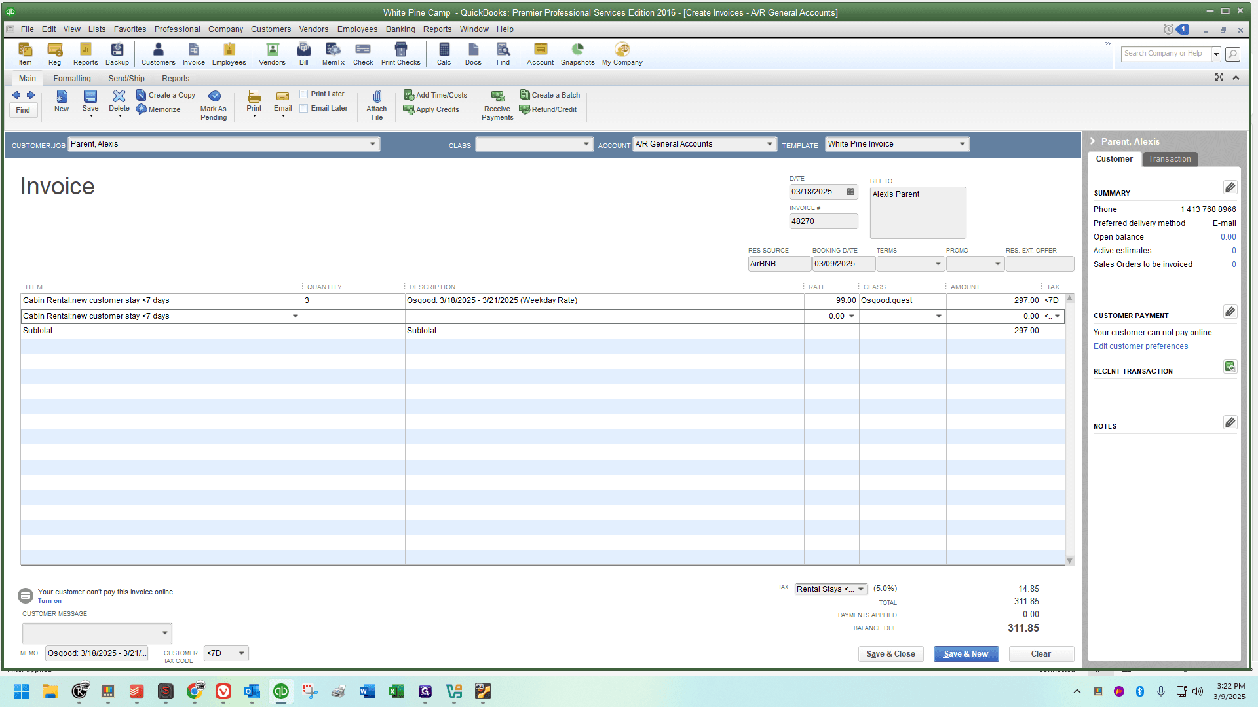Click the Turn on online payment link

[49, 601]
